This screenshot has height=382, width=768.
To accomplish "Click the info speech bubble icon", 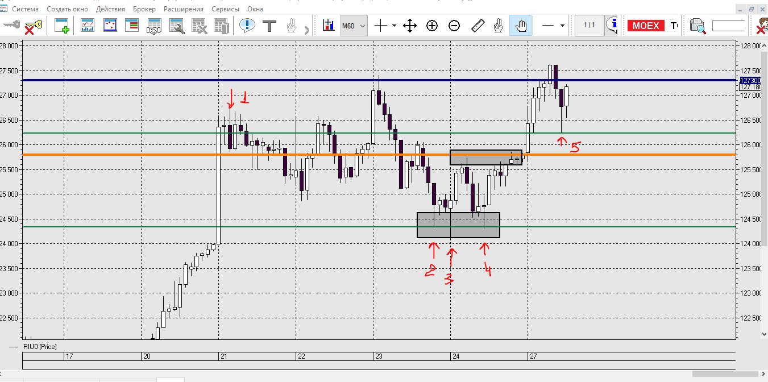I will pos(612,26).
